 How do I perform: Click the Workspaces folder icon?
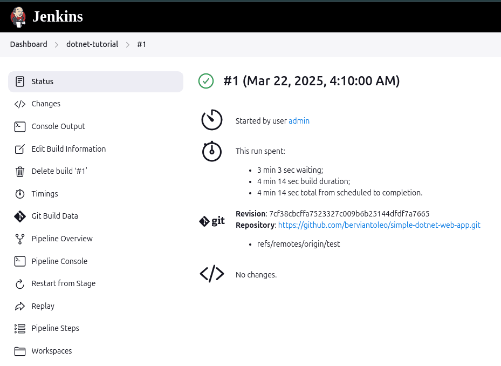[x=20, y=351]
